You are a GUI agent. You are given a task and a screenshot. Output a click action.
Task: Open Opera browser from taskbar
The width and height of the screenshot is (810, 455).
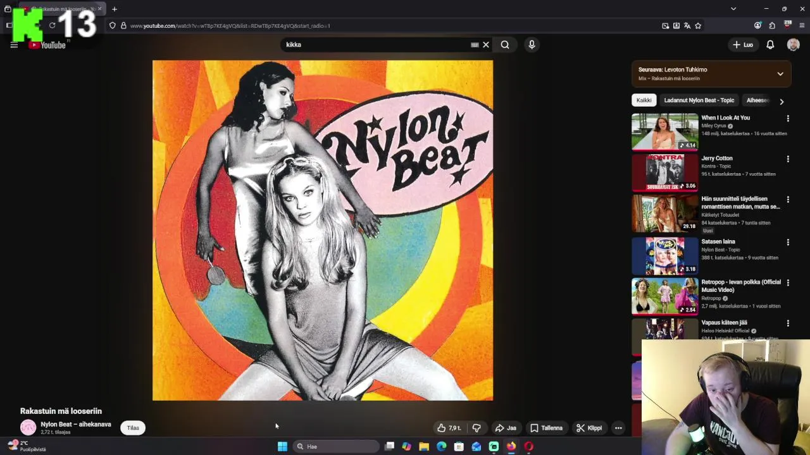tap(528, 446)
